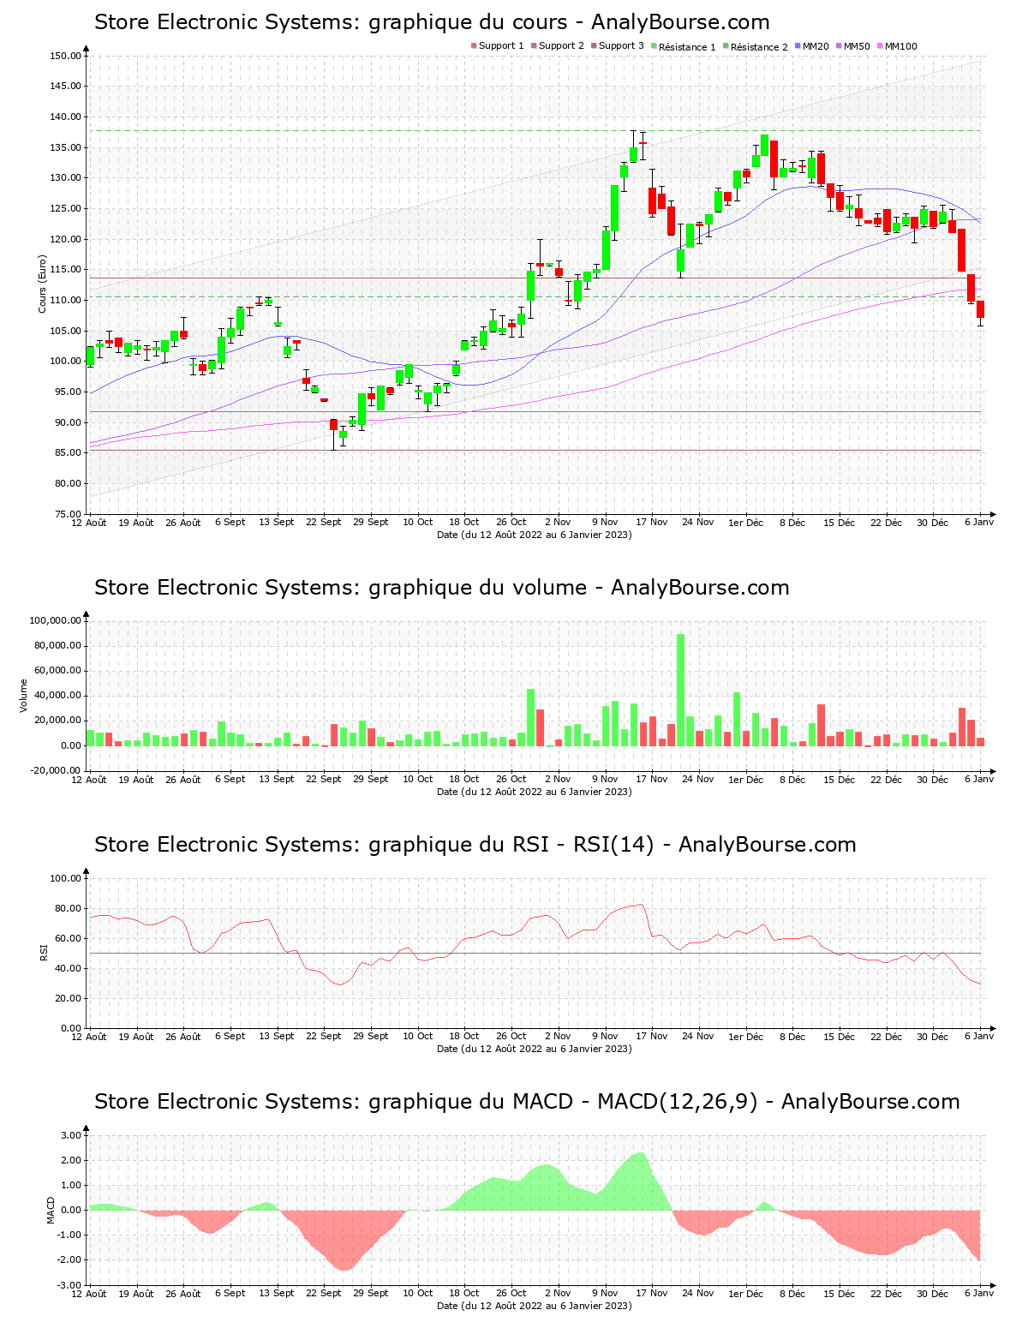Click the MM20 legend color swatch
Viewport: 1028px width, 1328px height.
point(798,46)
